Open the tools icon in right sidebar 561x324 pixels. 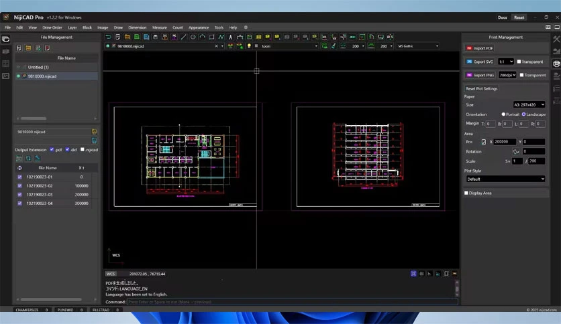556,39
